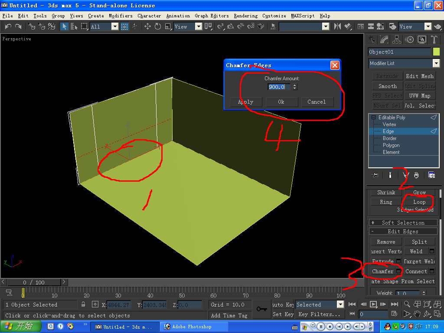Click the Chamfer Amount spinner arrows
Viewport: 444px width, 333px height.
coord(295,87)
